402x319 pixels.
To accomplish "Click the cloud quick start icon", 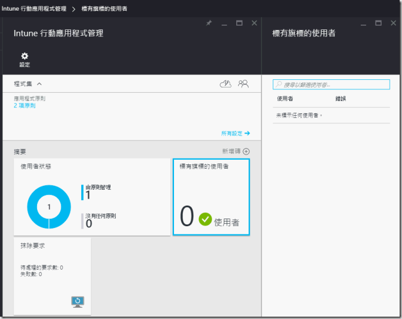I will click(x=225, y=84).
